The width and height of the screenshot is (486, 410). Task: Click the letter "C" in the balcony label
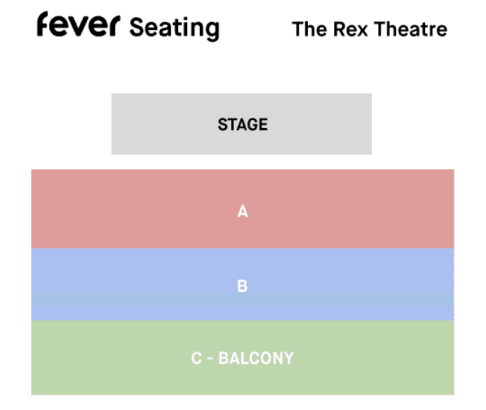tap(196, 359)
